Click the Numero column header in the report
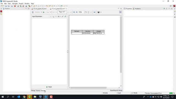The height and width of the screenshot is (99, 176). (77, 31)
